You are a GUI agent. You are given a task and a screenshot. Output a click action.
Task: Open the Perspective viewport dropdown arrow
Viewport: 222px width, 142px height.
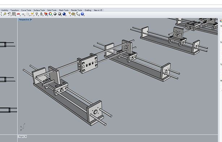(31, 20)
